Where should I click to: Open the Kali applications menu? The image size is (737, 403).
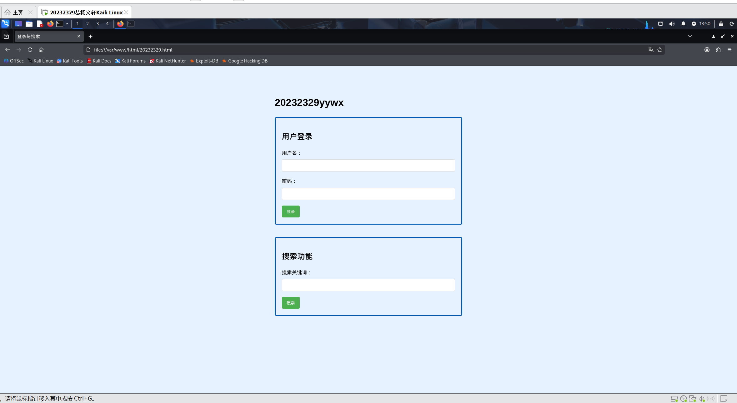pos(5,24)
